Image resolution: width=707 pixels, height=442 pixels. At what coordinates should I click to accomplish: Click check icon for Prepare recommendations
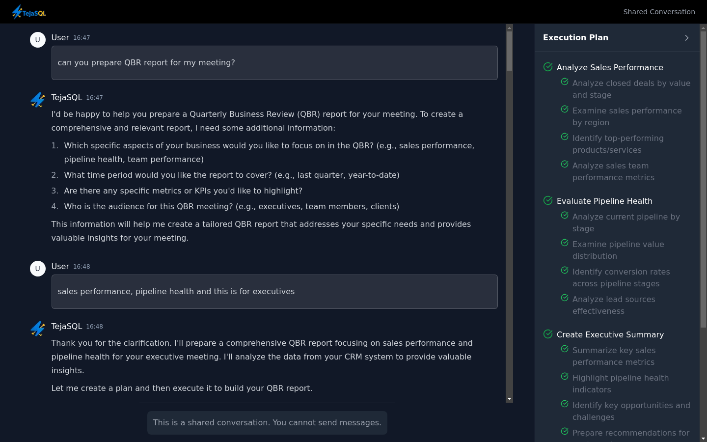(x=565, y=431)
